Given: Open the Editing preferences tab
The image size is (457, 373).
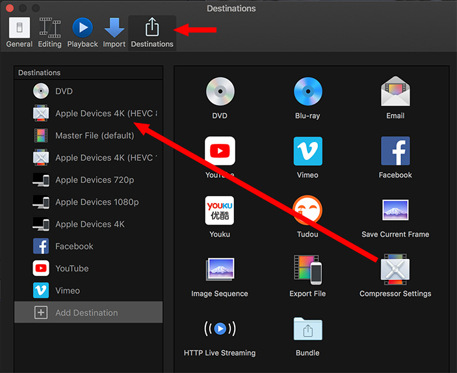Looking at the screenshot, I should tap(50, 33).
